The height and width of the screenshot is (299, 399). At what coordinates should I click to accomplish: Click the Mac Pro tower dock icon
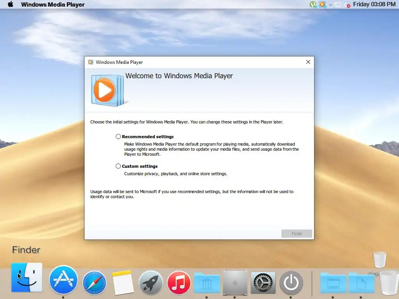tap(235, 283)
